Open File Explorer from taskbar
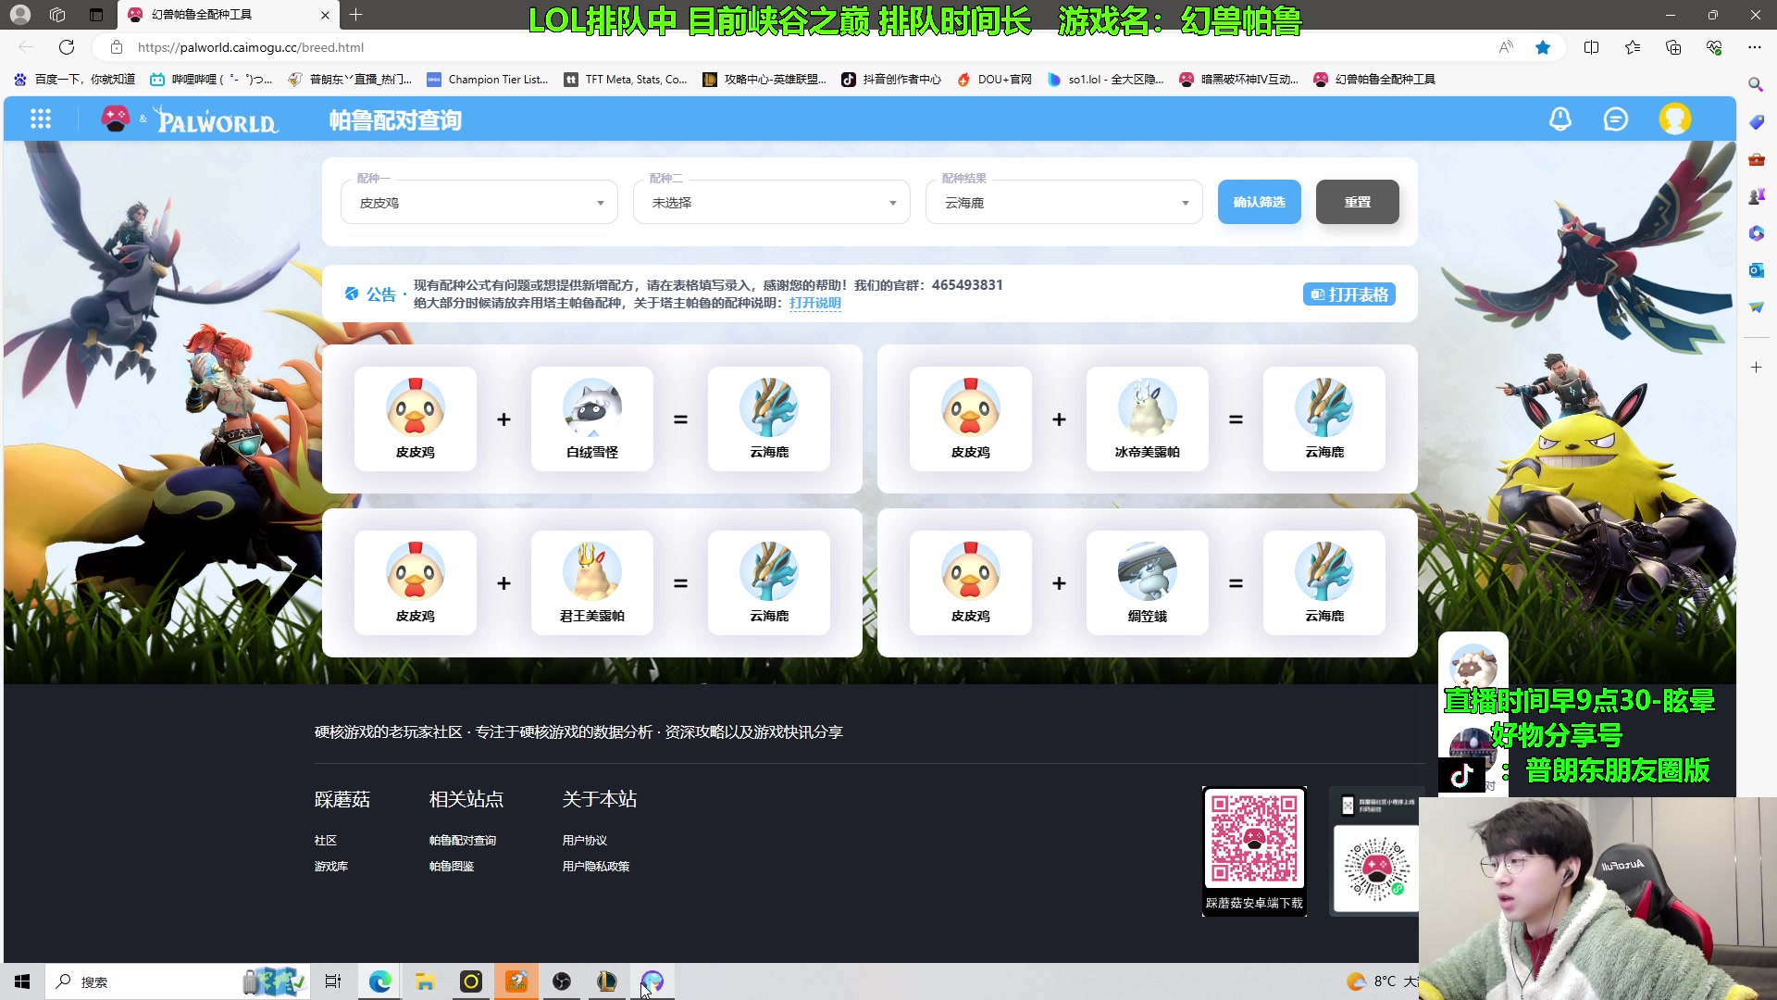Viewport: 1777px width, 1000px height. coord(425,981)
